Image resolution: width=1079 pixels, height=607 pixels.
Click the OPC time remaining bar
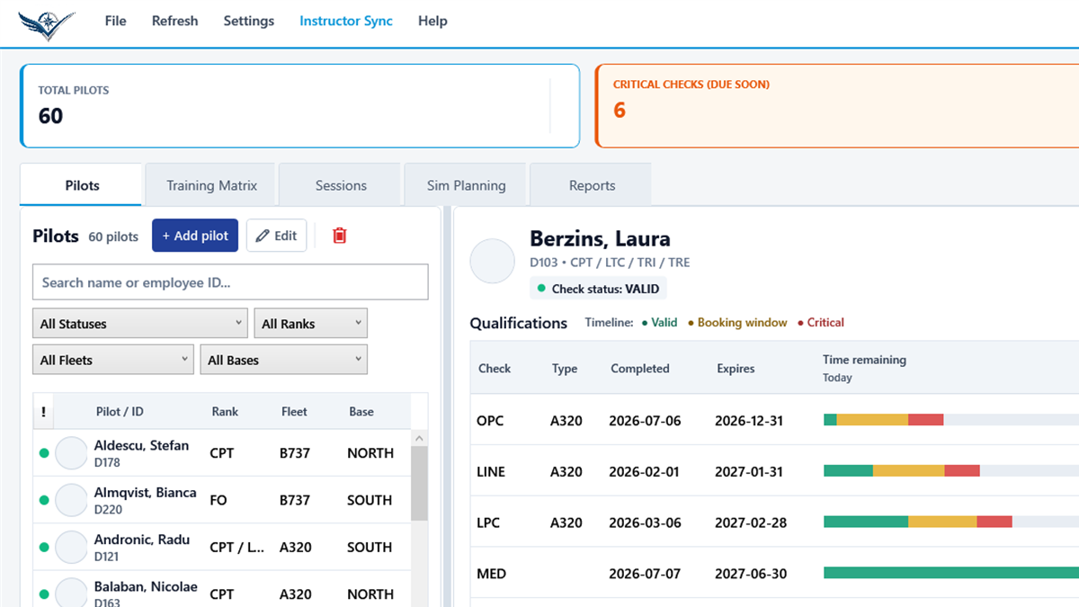coord(951,420)
